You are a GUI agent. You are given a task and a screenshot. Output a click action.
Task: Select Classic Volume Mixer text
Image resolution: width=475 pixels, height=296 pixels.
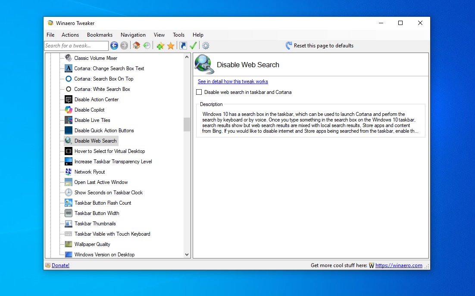96,58
